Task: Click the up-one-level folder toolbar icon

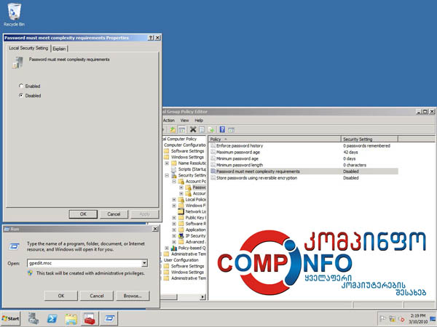Action: point(173,129)
